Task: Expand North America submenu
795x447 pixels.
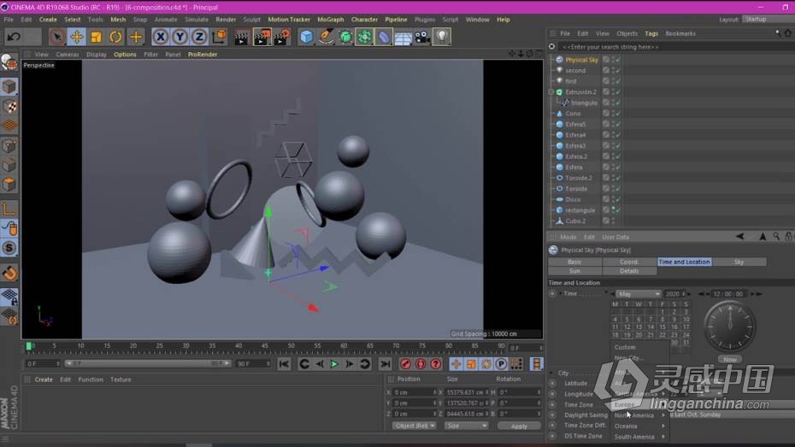Action: pyautogui.click(x=639, y=415)
